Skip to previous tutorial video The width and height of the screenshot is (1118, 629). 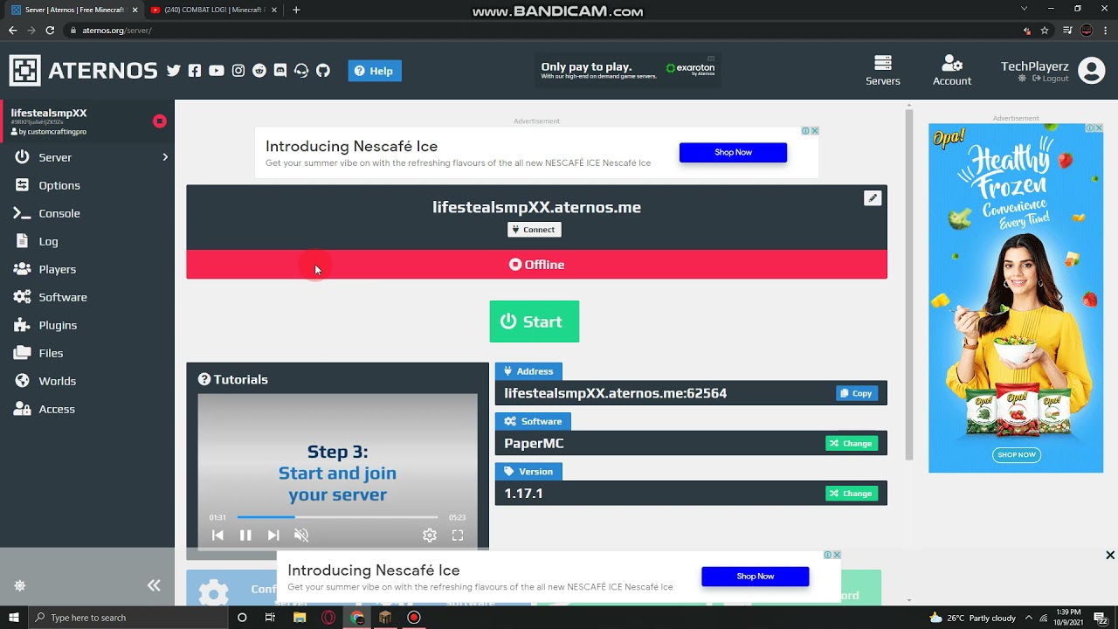[217, 536]
